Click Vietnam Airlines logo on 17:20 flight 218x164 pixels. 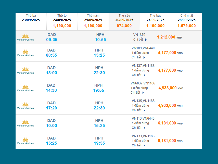click(25, 106)
